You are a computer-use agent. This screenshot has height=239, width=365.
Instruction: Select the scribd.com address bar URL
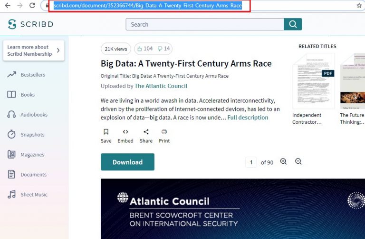tap(148, 5)
